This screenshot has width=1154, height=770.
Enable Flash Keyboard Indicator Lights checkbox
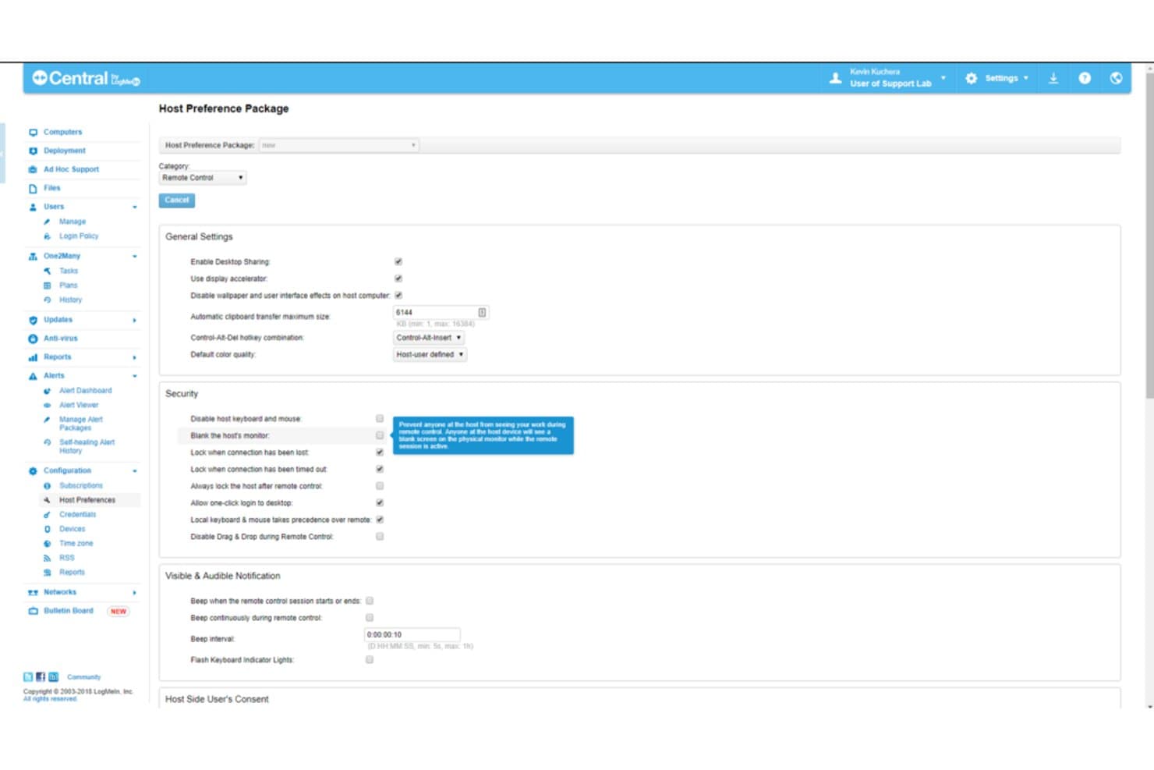pyautogui.click(x=370, y=660)
